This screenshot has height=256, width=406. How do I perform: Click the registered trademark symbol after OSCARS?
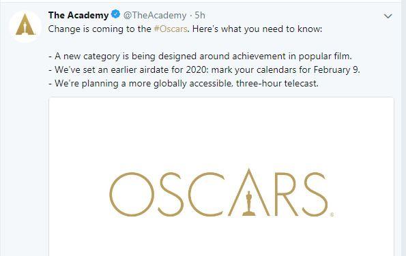[332, 214]
